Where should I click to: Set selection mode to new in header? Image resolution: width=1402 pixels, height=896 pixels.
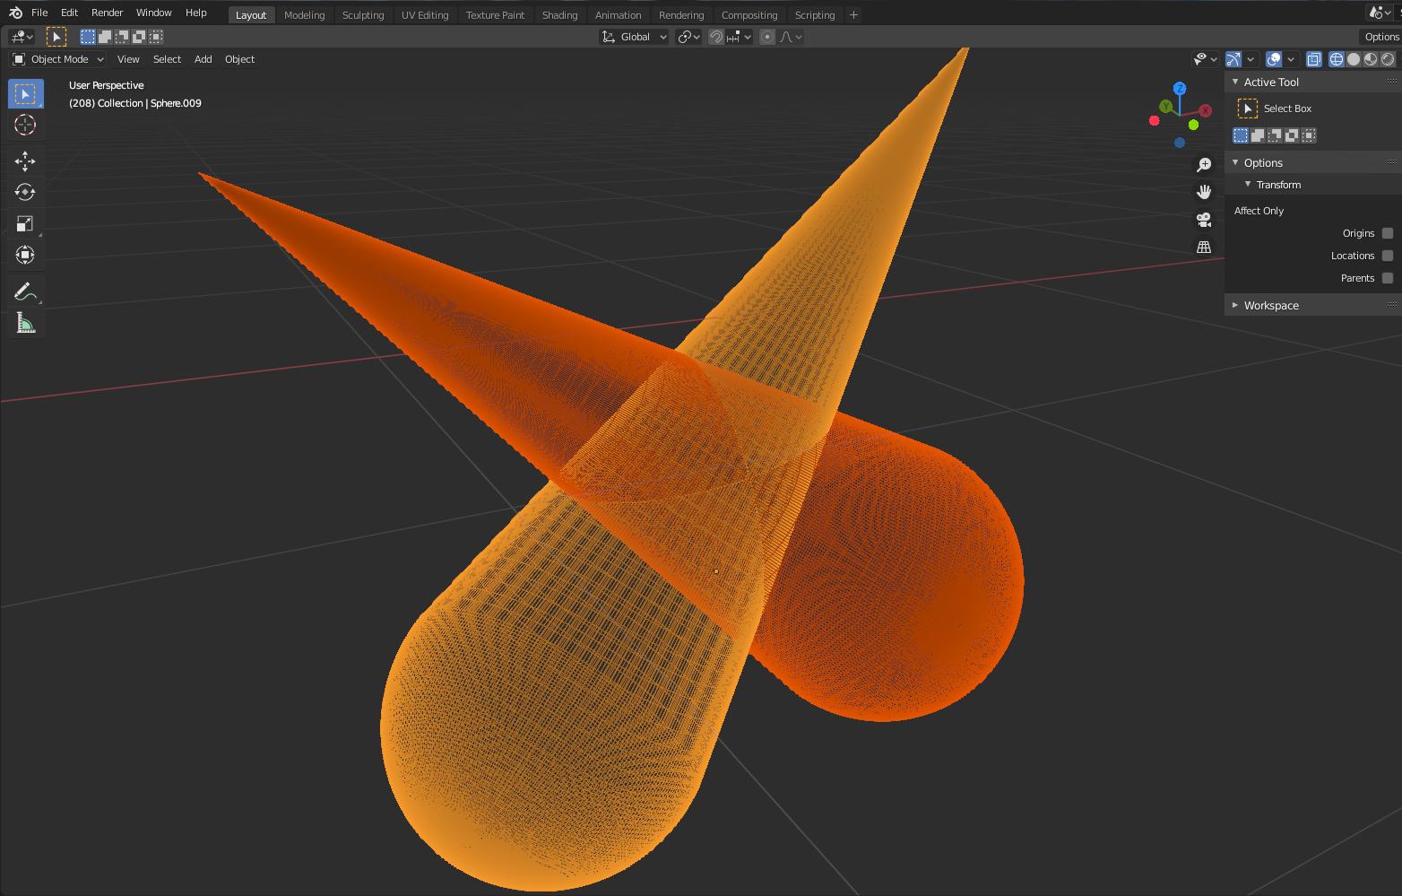pyautogui.click(x=88, y=37)
